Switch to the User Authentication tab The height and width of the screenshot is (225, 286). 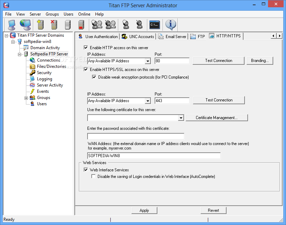click(x=98, y=37)
